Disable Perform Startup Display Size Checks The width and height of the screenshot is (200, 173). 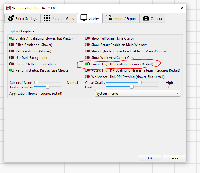coord(12,70)
